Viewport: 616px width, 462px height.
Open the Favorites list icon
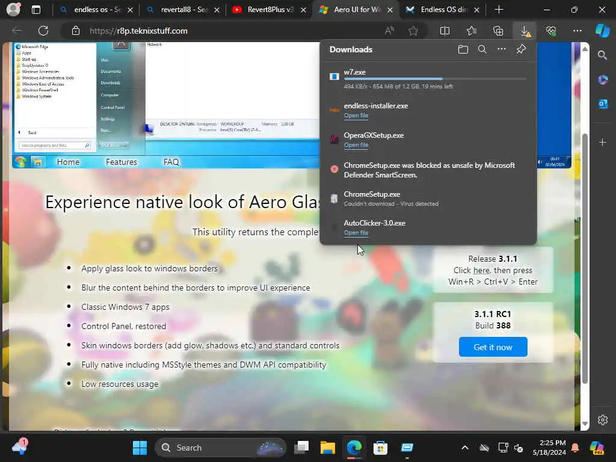coord(472,31)
